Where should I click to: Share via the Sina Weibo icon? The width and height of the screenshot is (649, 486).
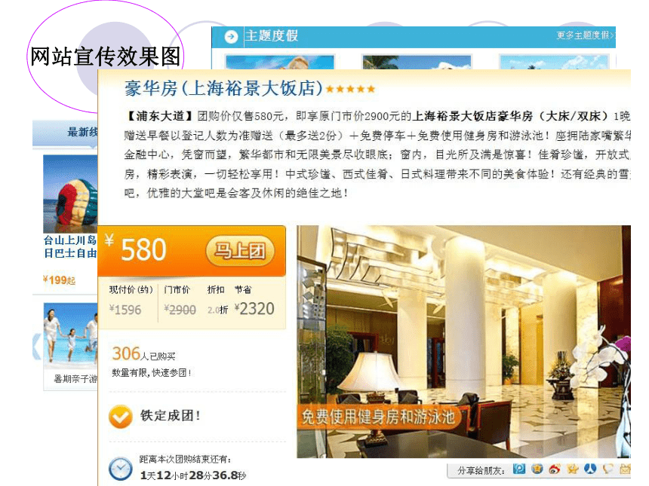pos(554,469)
